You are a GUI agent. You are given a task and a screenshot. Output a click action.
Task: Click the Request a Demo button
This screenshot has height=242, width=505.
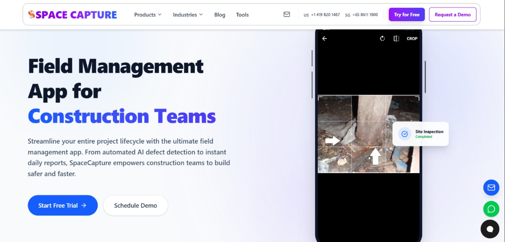pyautogui.click(x=453, y=14)
